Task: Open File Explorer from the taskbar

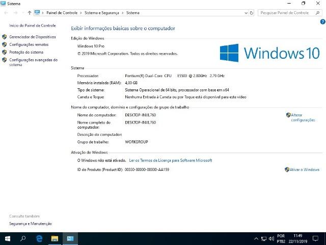Action: (55, 238)
